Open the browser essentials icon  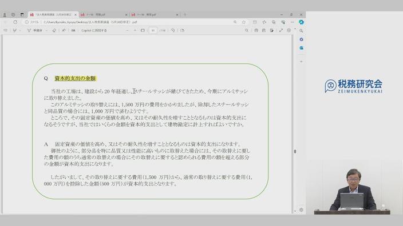(283, 22)
